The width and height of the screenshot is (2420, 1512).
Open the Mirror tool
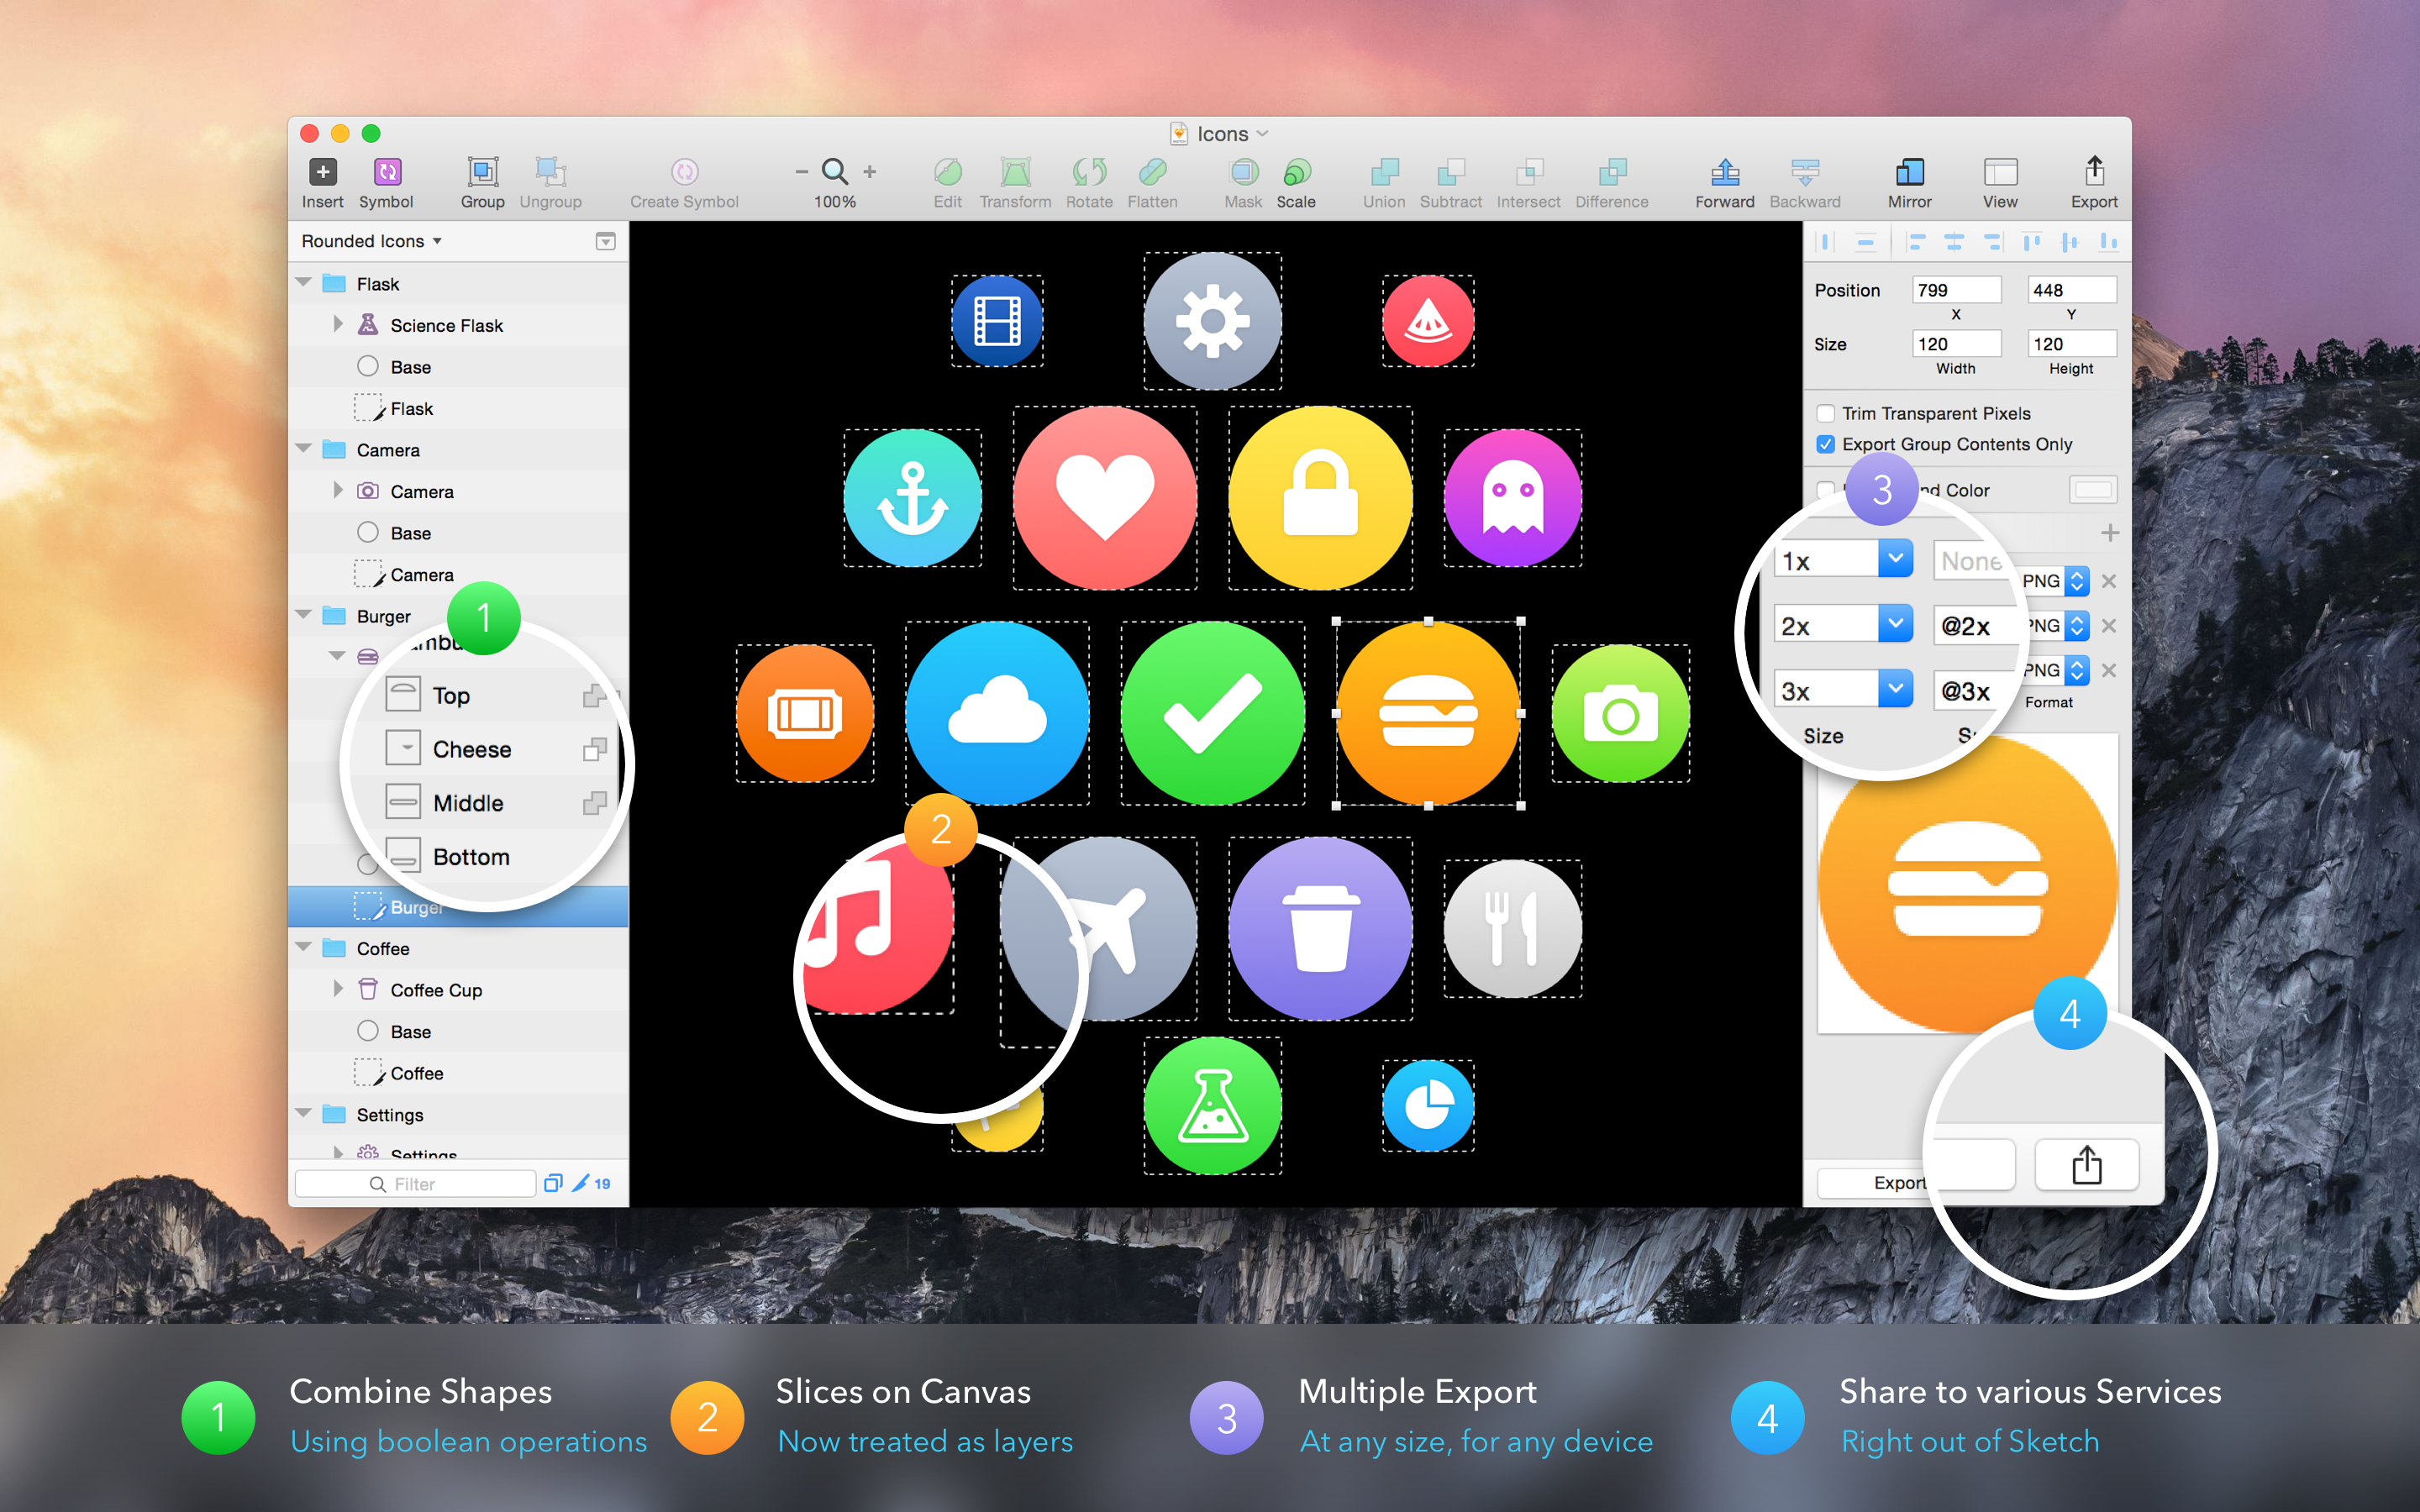pyautogui.click(x=1909, y=172)
